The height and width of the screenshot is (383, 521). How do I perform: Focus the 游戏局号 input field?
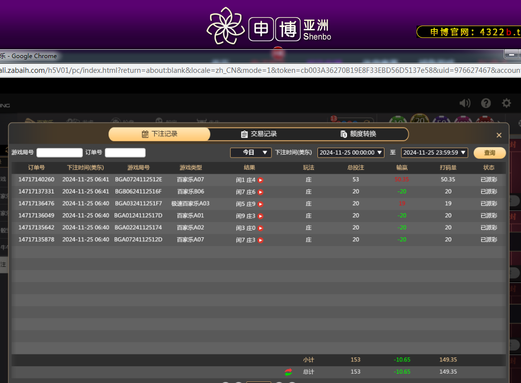point(60,153)
